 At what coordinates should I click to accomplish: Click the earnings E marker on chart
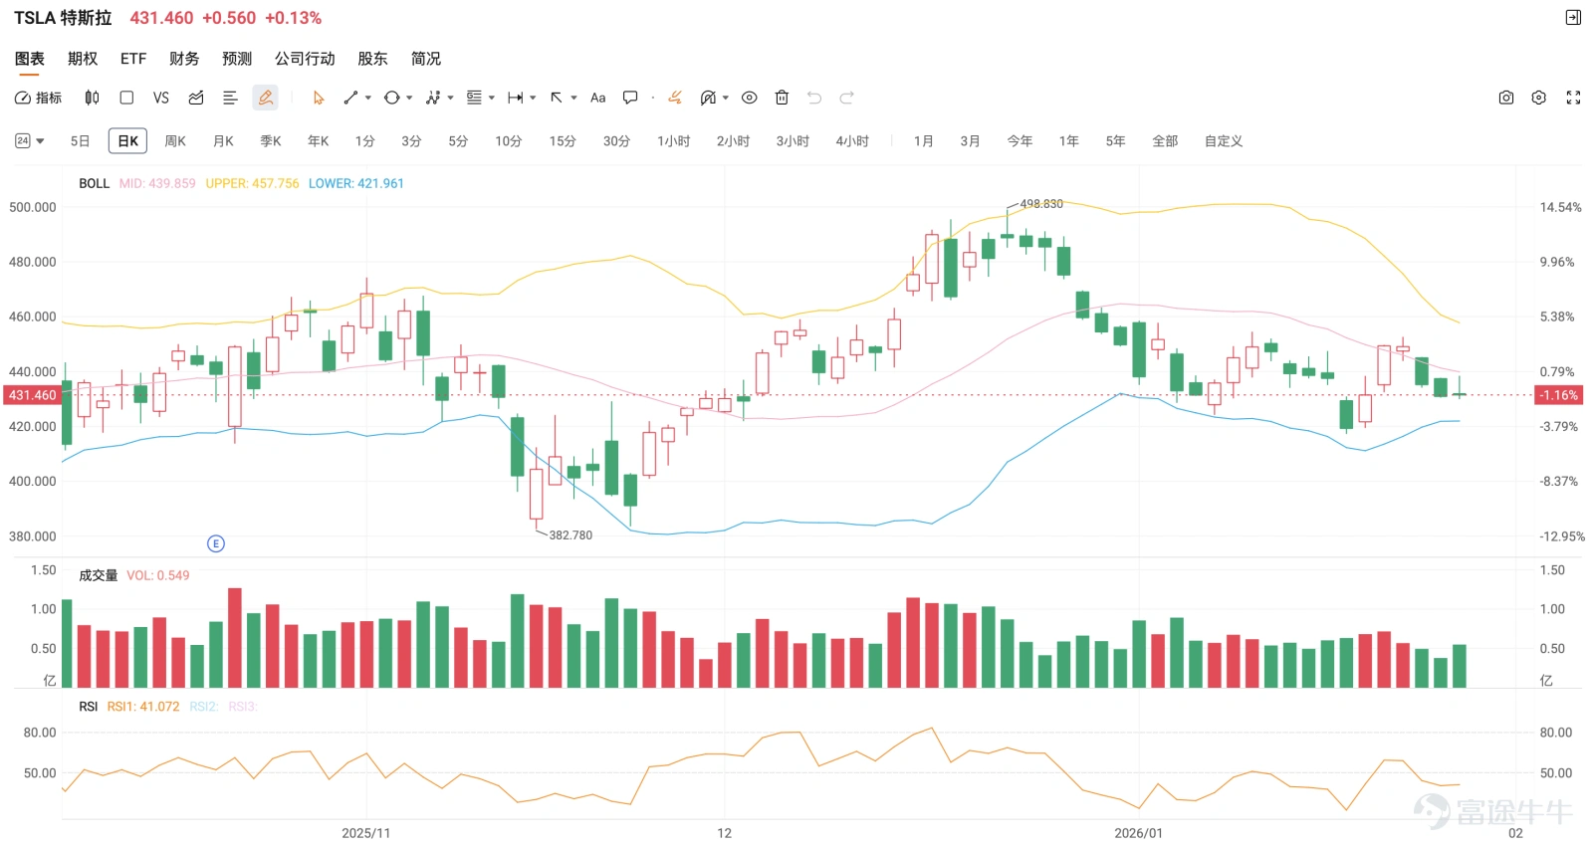coord(216,543)
